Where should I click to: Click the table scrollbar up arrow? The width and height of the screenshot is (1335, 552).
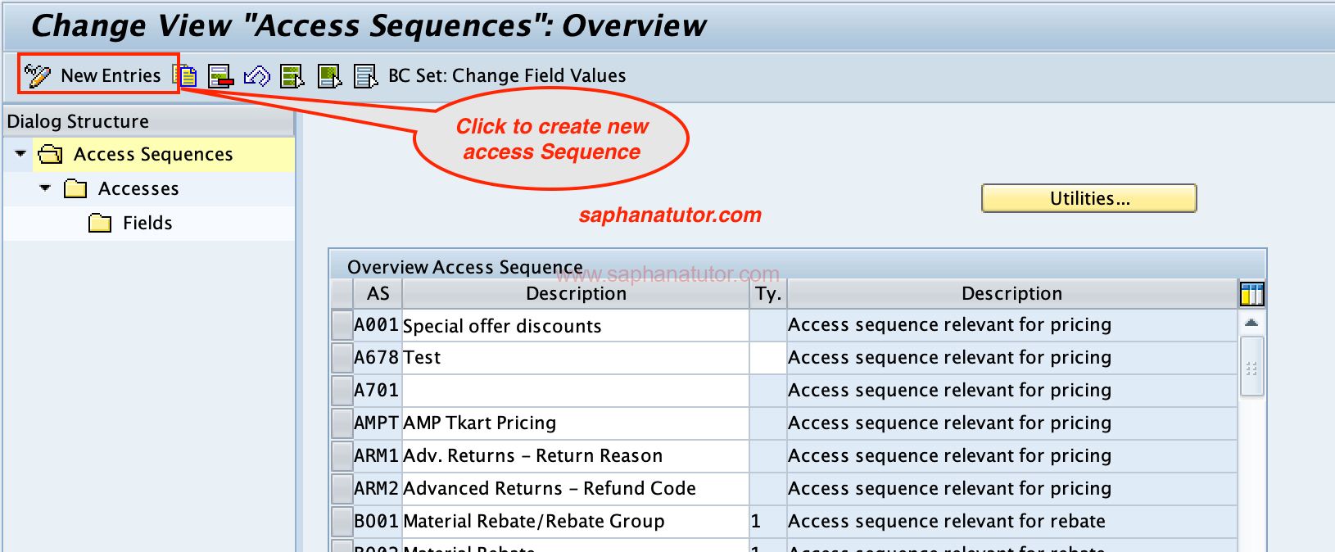(1251, 323)
